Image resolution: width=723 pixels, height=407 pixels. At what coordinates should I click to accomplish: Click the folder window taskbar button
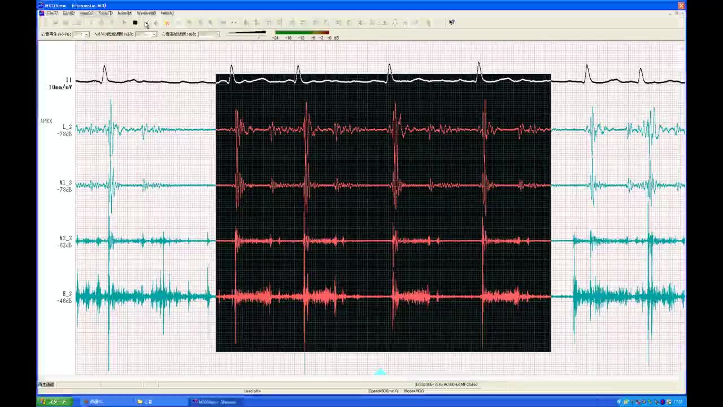point(146,402)
